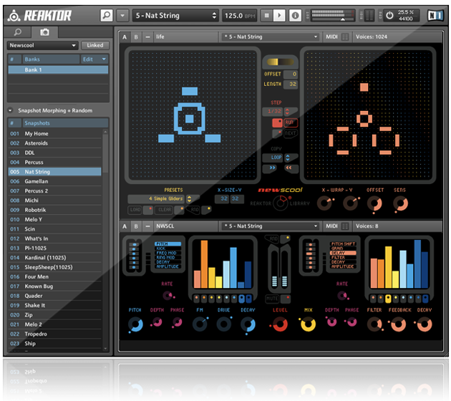The image size is (451, 401).
Task: Switch to the browser search tab
Action: pos(18,32)
